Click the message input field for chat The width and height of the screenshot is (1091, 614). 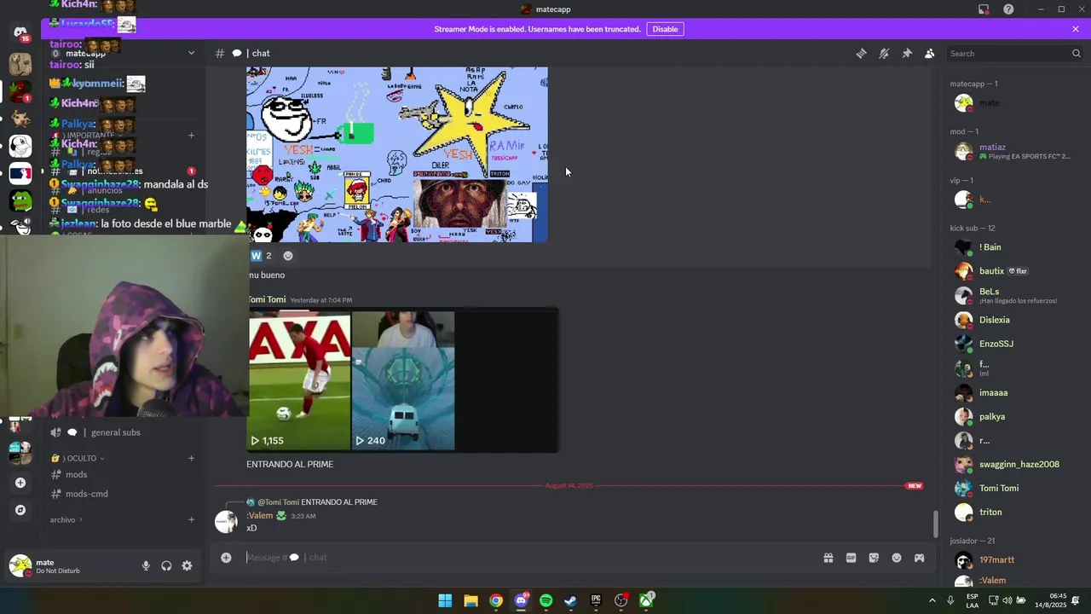(x=528, y=558)
